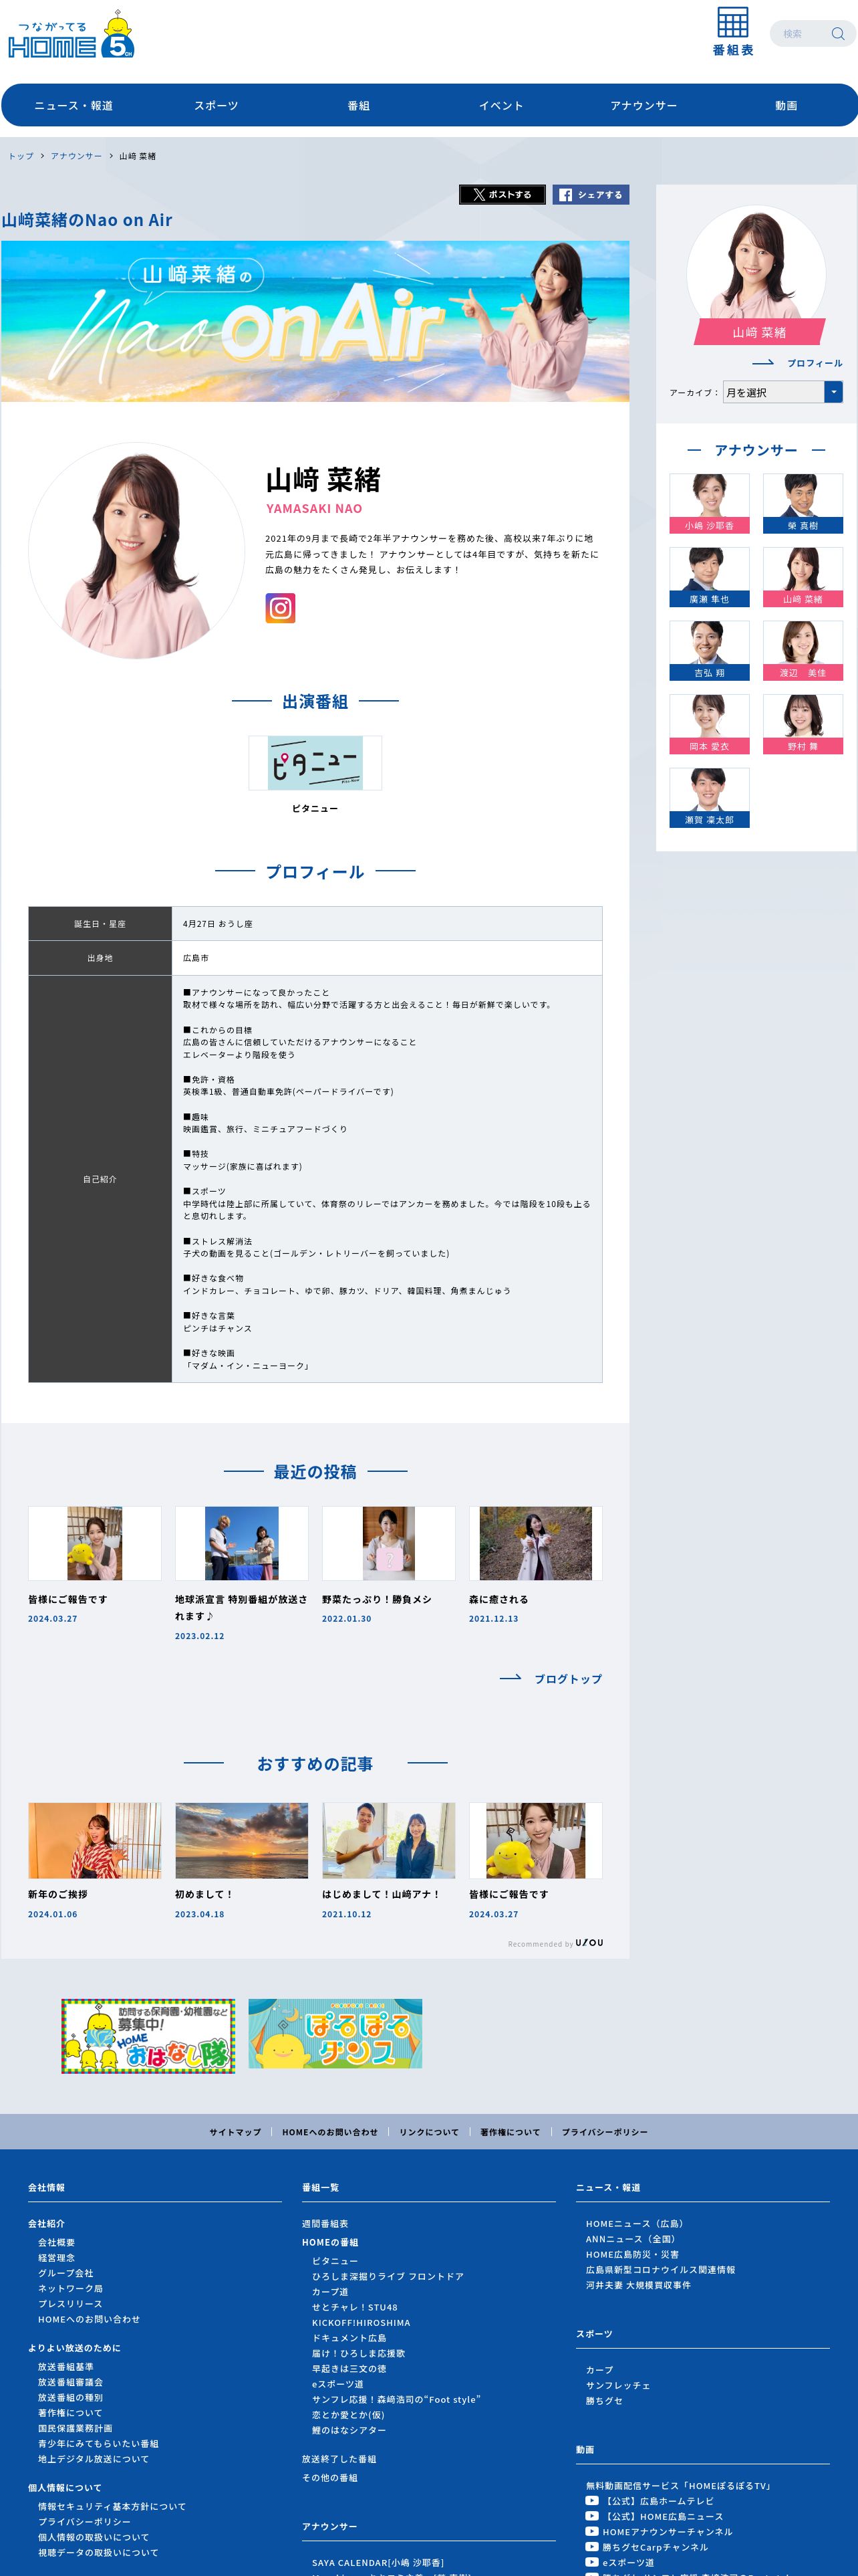
Task: Open the 番組 menu
Action: 359,105
